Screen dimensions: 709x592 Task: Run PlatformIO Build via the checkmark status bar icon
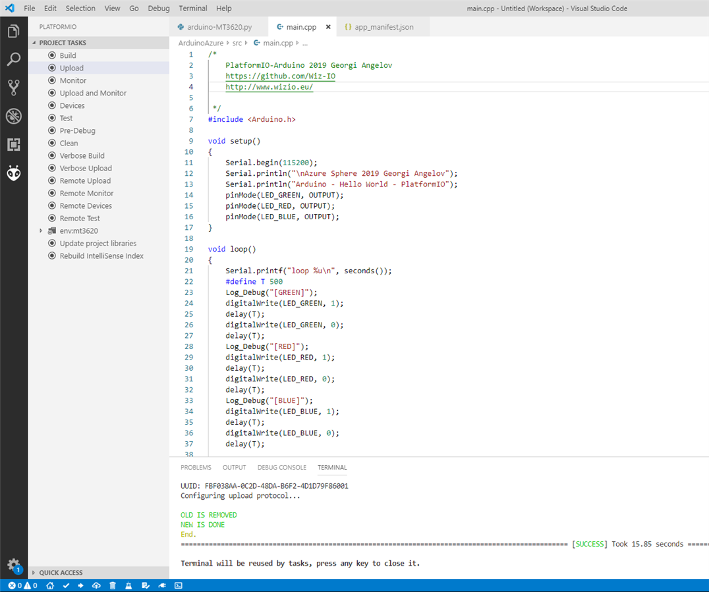[x=66, y=585]
